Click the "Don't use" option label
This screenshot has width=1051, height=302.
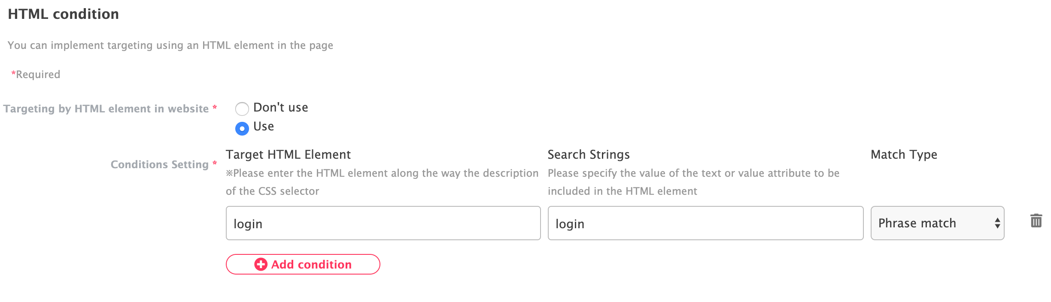point(280,108)
